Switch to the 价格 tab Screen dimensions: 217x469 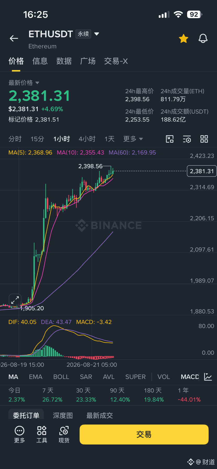16,61
